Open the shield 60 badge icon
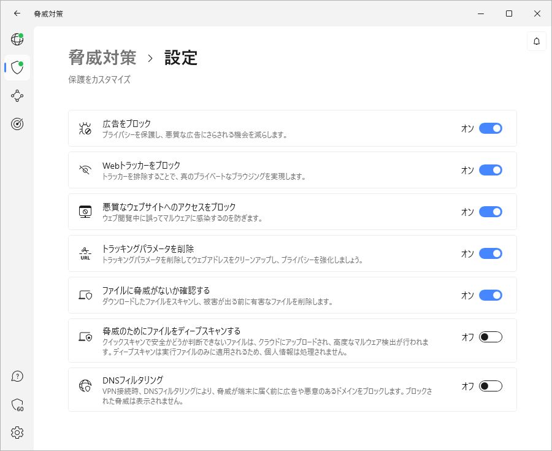The height and width of the screenshot is (451, 552). click(x=17, y=404)
